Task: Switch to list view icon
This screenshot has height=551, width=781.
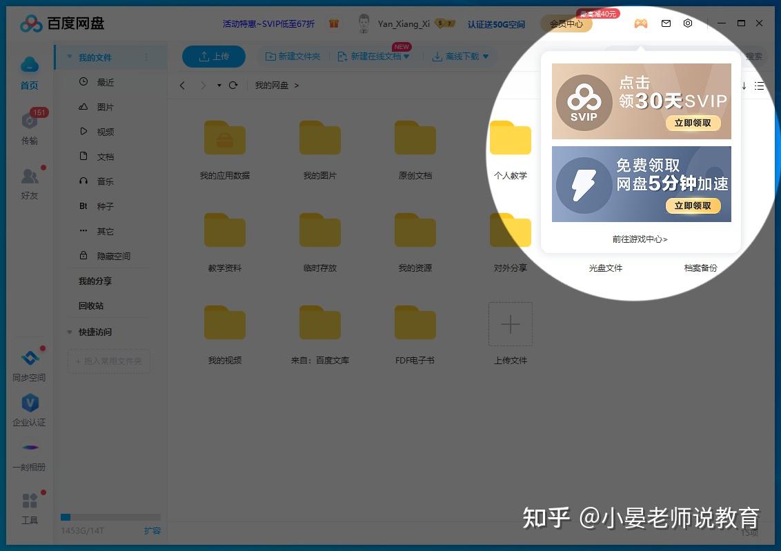Action: pyautogui.click(x=759, y=86)
